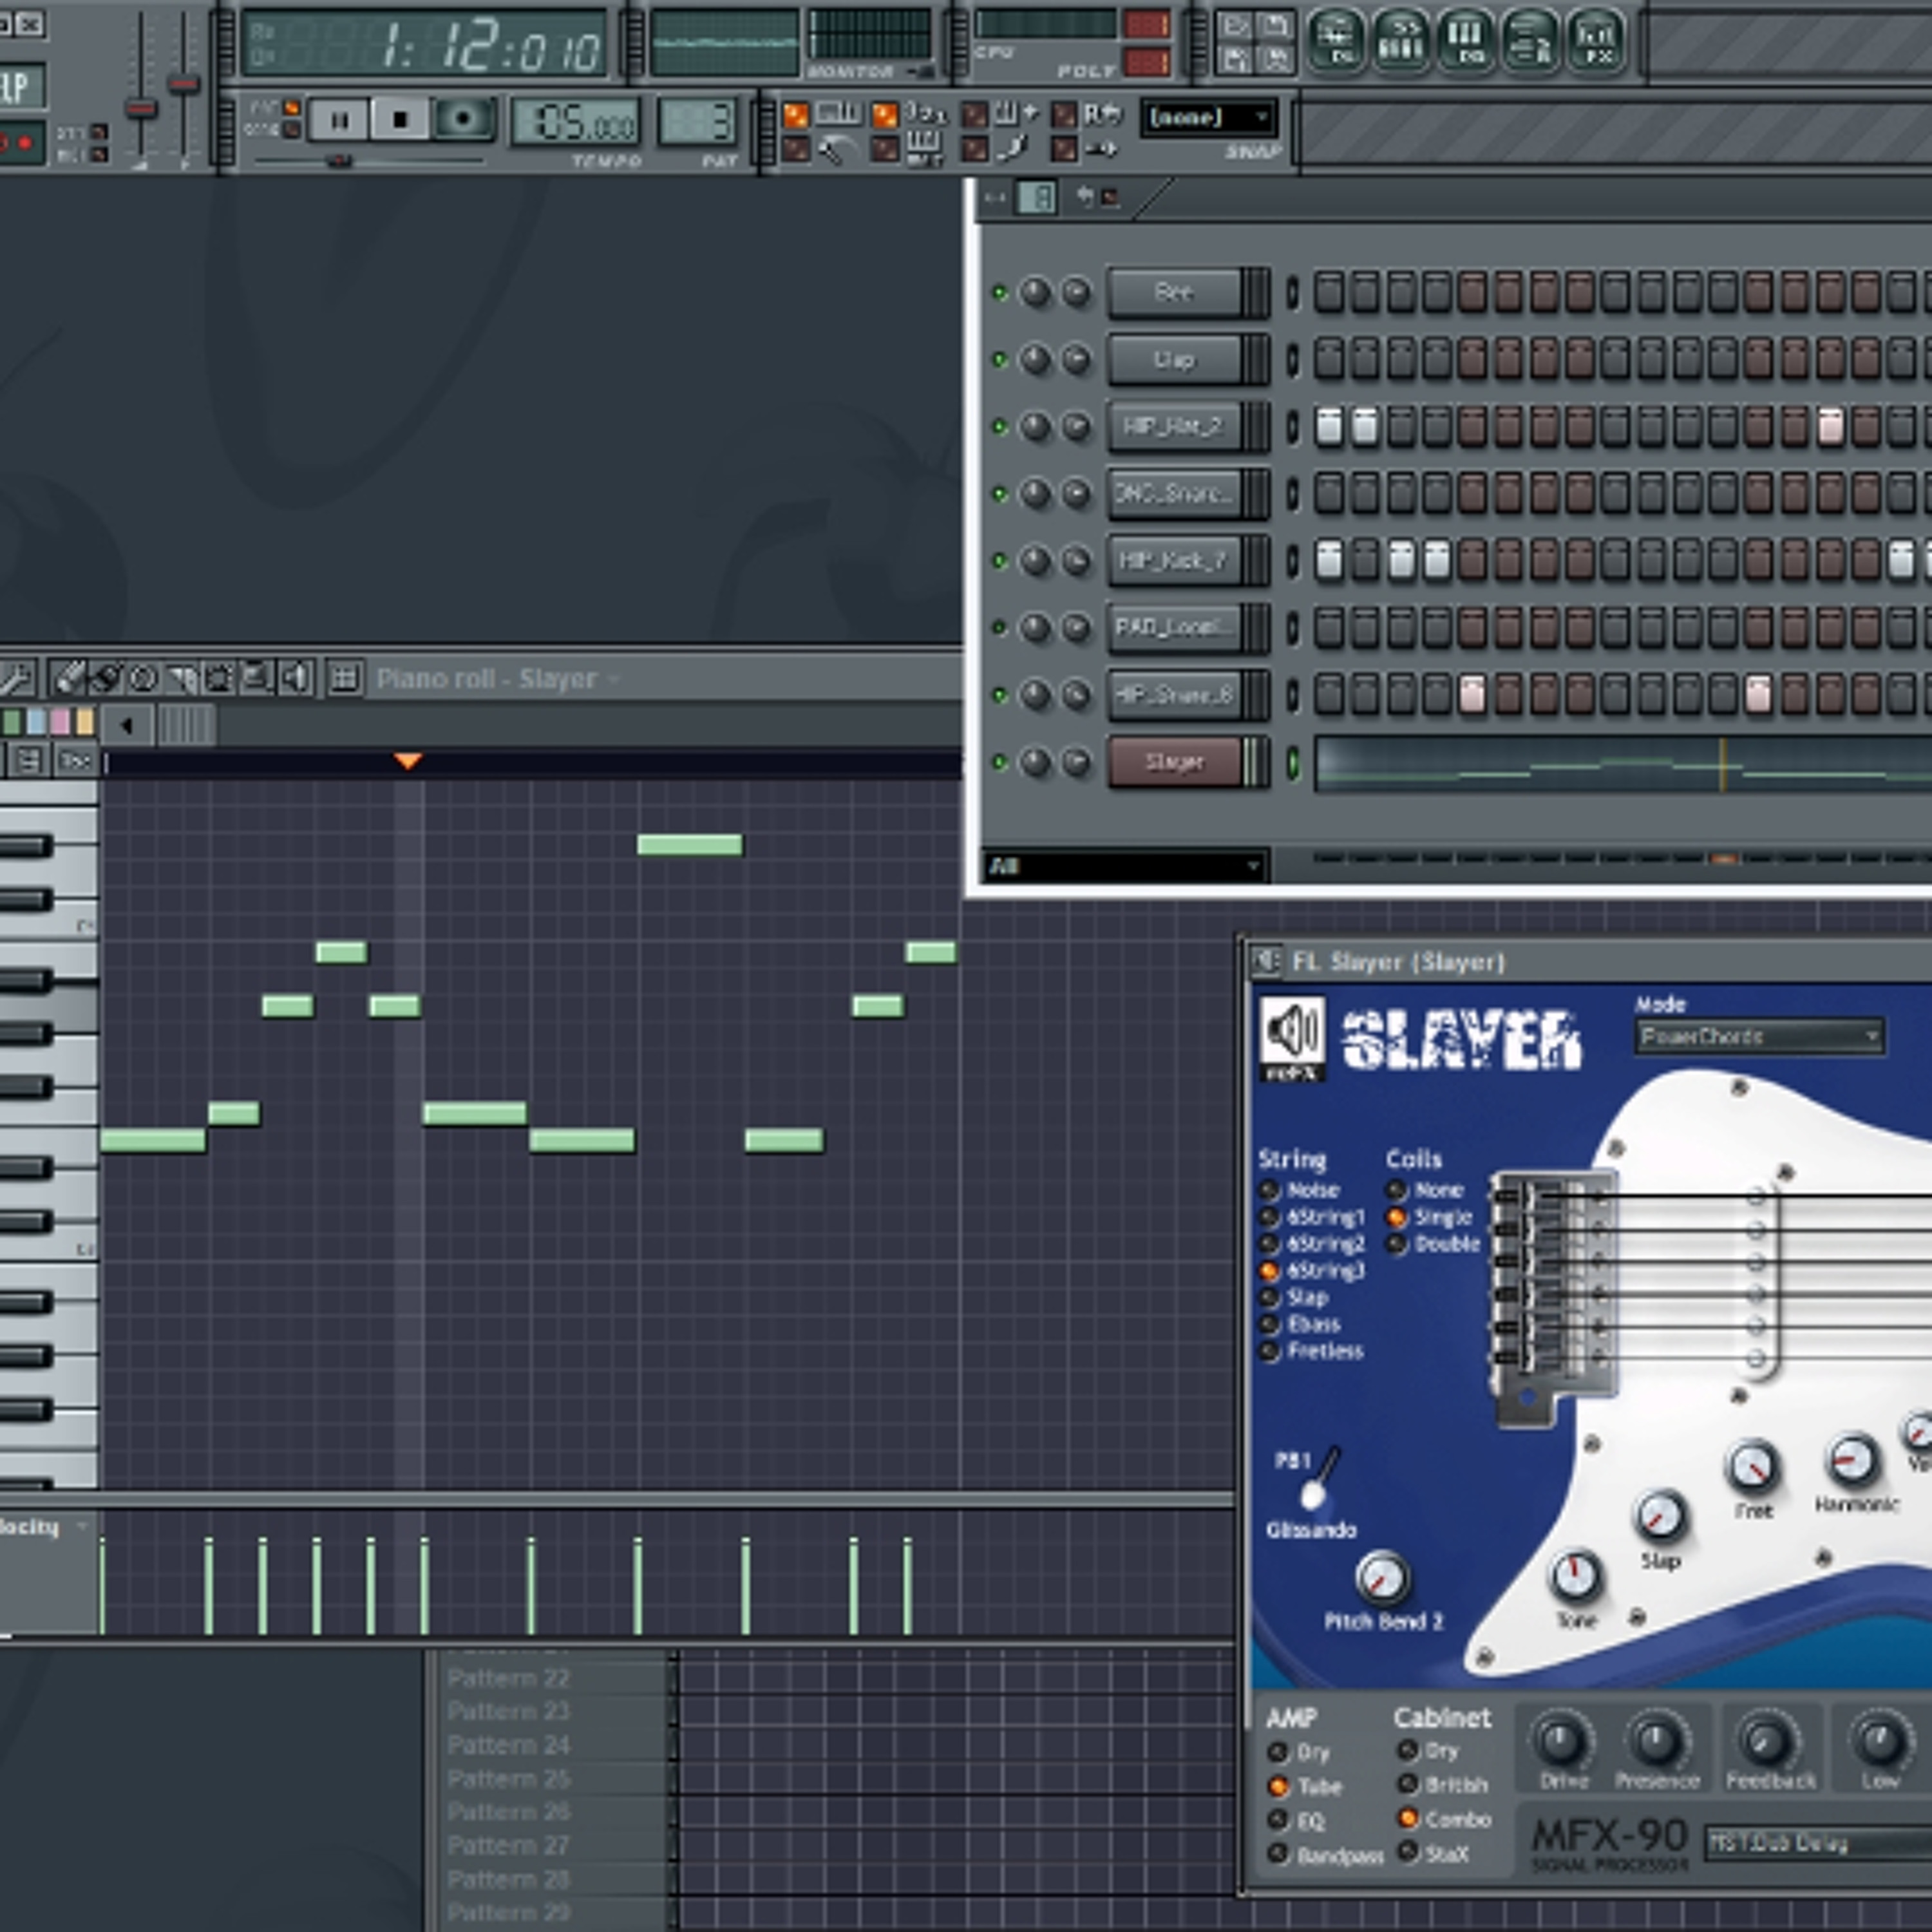
Task: Pause playback with the pause button
Action: [x=339, y=121]
